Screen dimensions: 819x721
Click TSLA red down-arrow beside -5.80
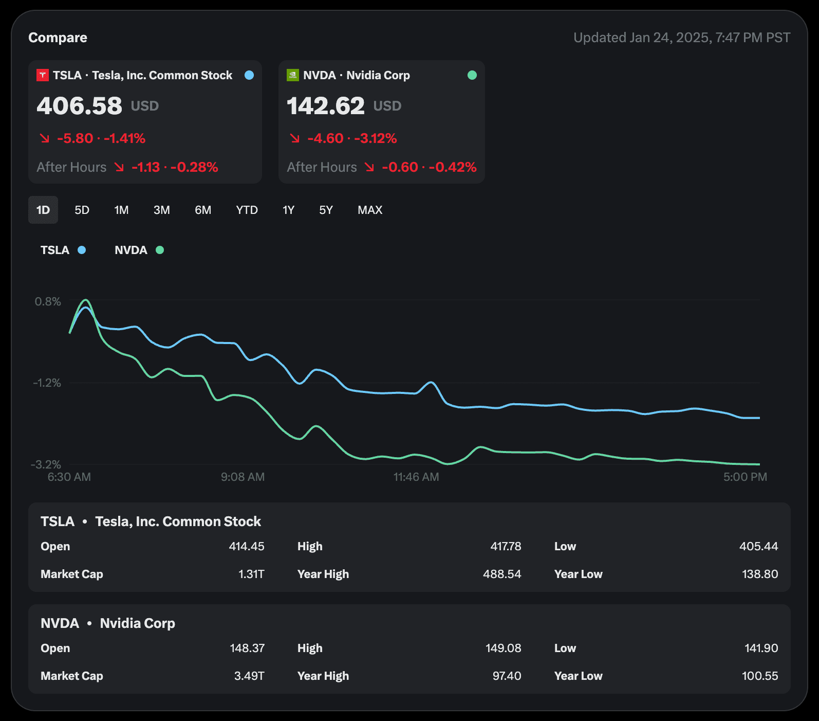45,138
